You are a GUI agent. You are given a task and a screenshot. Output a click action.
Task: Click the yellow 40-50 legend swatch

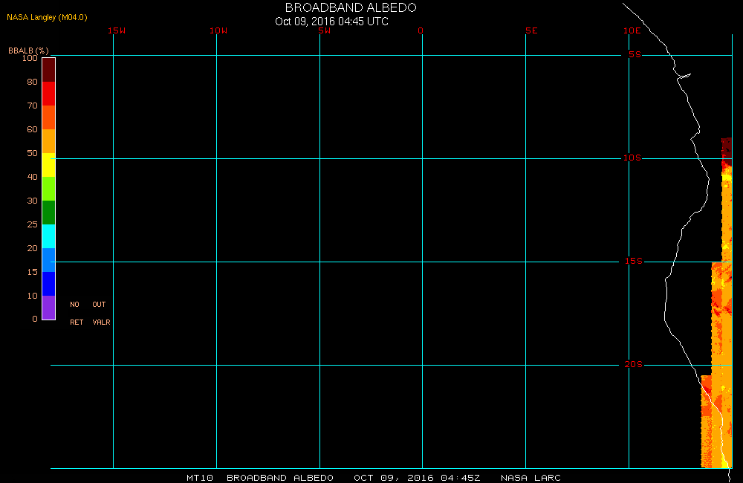click(49, 164)
